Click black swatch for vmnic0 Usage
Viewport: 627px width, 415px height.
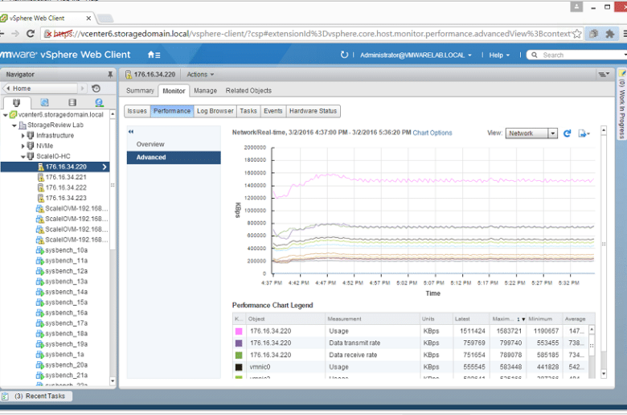pos(239,367)
